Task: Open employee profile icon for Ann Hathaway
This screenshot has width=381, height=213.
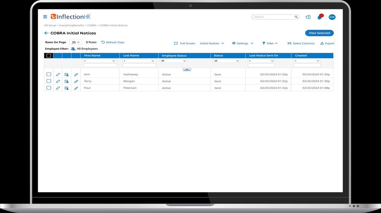Action: tap(67, 75)
